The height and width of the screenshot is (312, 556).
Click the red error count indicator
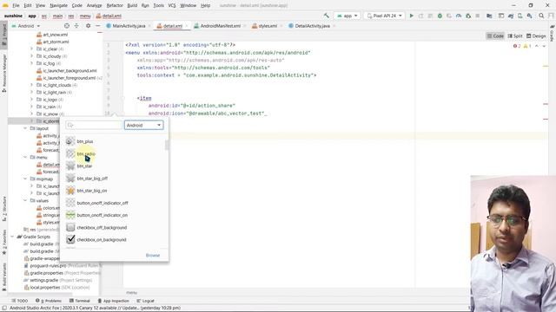[517, 46]
